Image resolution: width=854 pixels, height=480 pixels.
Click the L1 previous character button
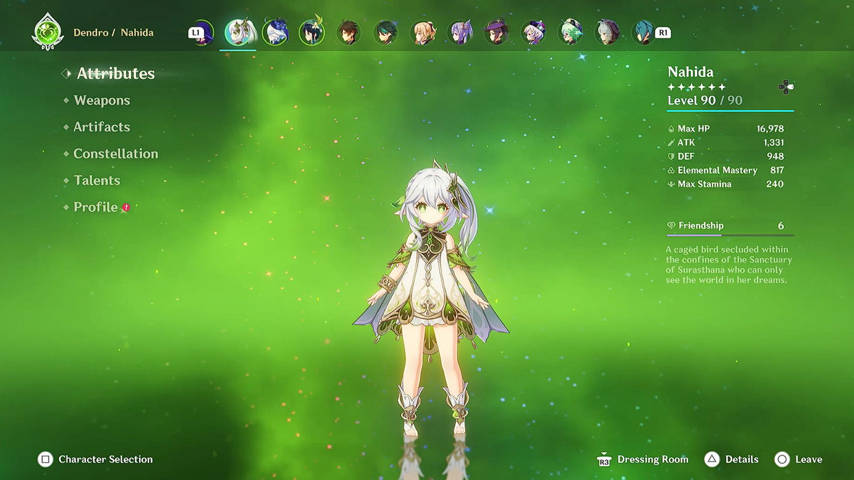coord(196,32)
